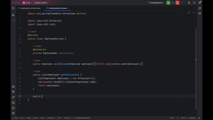
Task: Click the @Autowired annotation
Action: click(x=39, y=50)
